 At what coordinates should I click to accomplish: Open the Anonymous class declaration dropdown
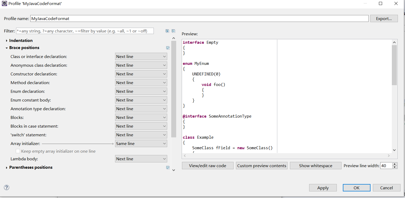coord(141,65)
